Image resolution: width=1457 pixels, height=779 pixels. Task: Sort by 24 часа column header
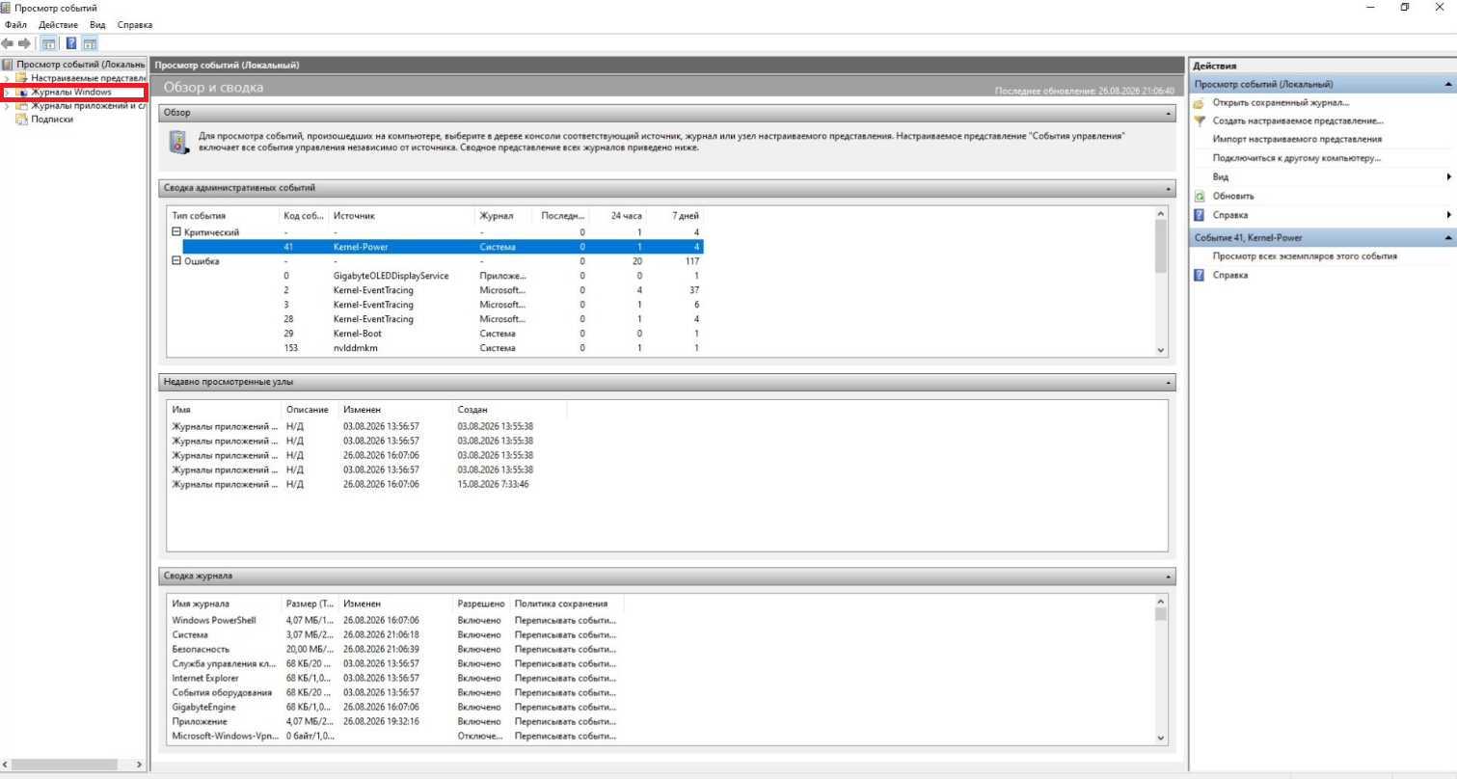tap(617, 216)
